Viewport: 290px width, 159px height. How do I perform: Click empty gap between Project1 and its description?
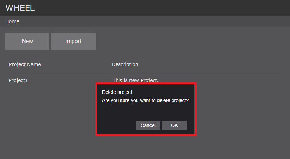click(x=69, y=80)
